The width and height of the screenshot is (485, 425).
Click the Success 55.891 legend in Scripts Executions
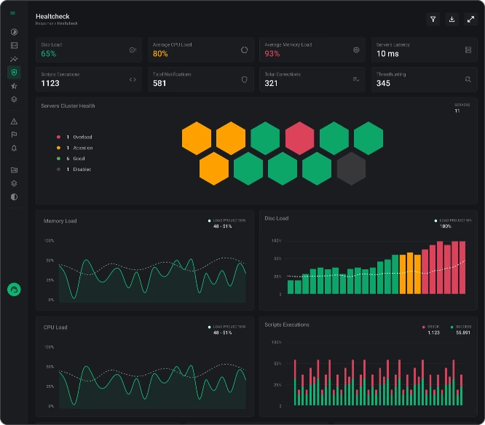tap(461, 330)
